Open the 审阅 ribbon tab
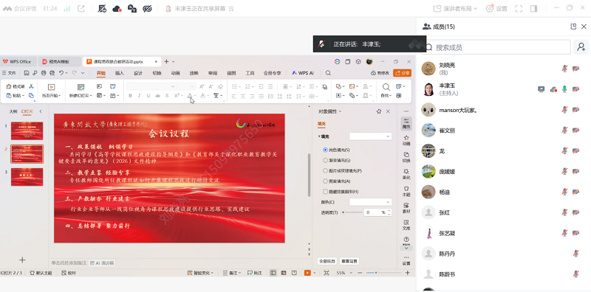Viewport: 591px width, 292px height. 213,73
